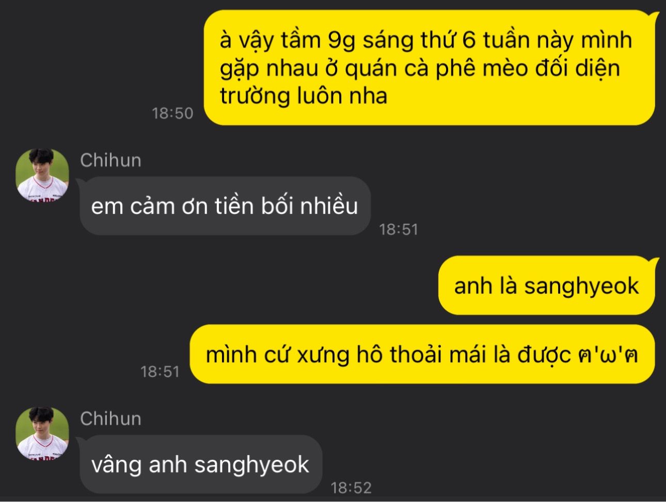666x502 pixels.
Task: Click the 18:52 timestamp
Action: [351, 488]
